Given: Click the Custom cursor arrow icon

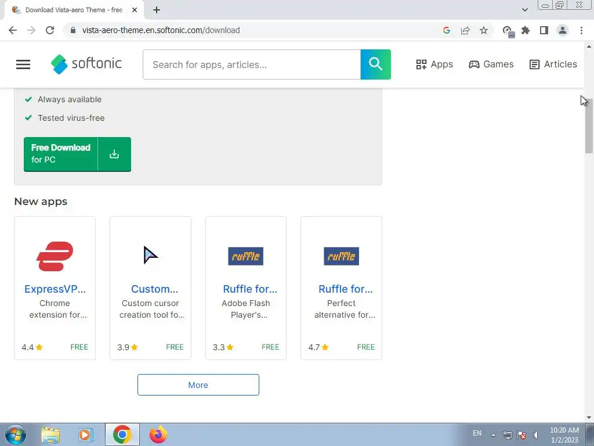Looking at the screenshot, I should [150, 255].
